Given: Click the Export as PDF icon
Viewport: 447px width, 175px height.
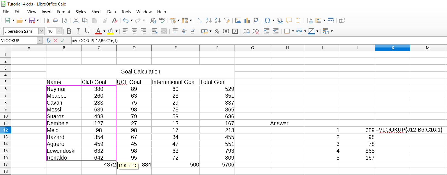Looking at the screenshot, I should point(47,21).
